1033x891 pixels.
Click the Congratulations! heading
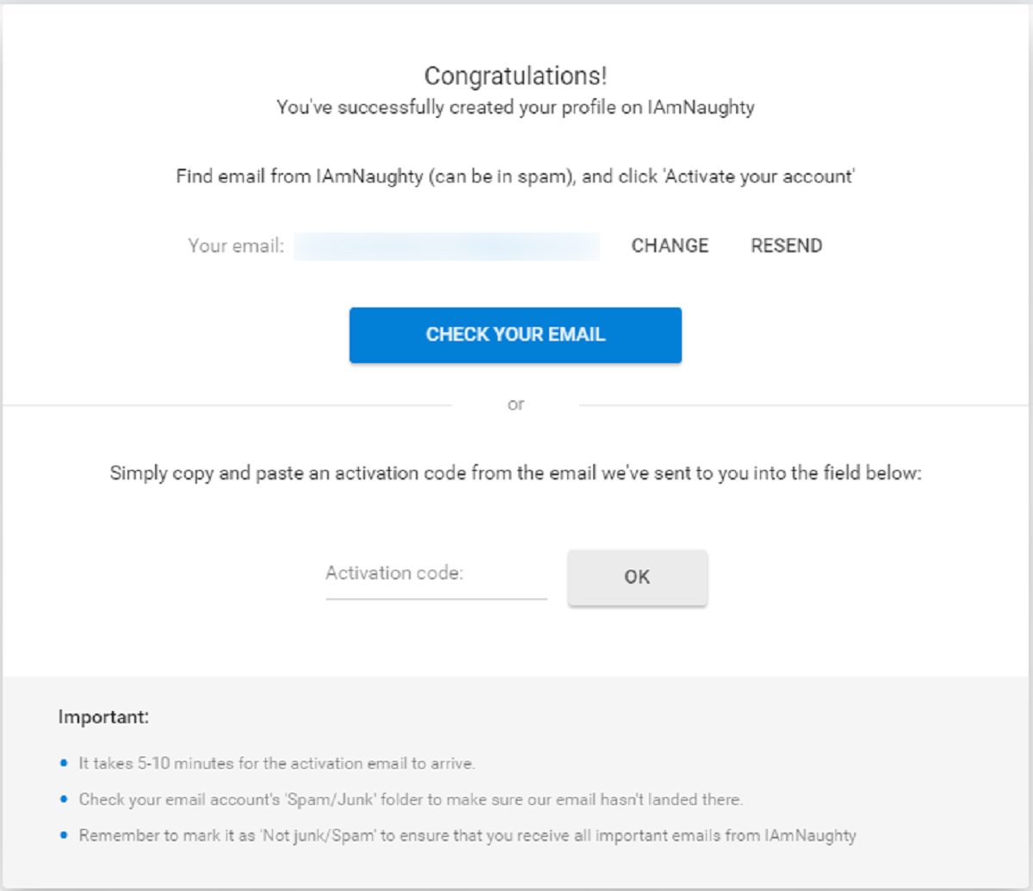tap(516, 76)
